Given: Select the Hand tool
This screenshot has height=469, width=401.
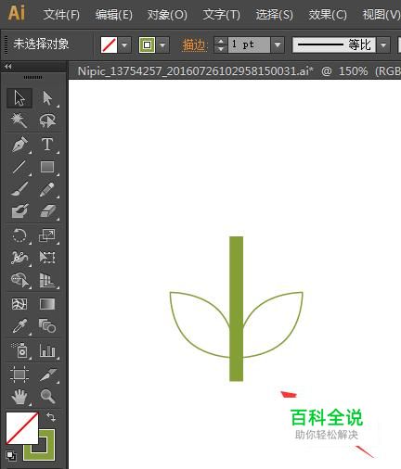Looking at the screenshot, I should 19,397.
